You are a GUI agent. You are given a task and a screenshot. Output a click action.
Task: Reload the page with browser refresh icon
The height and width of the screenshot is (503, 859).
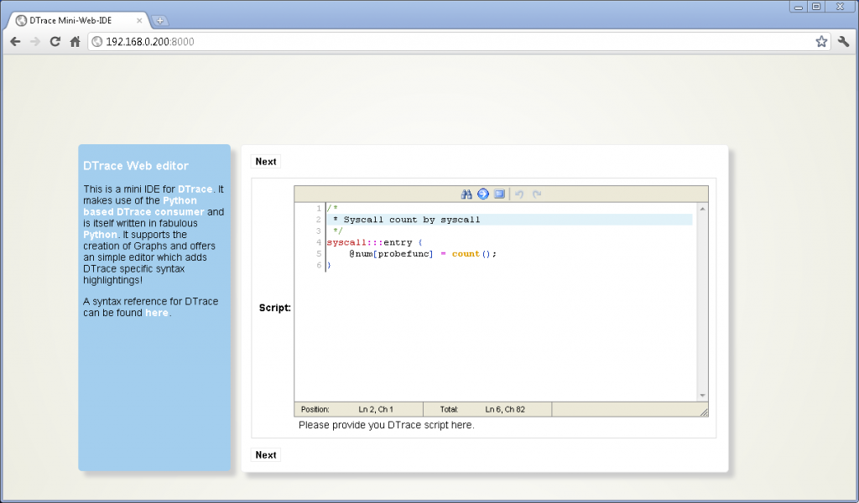(x=55, y=41)
